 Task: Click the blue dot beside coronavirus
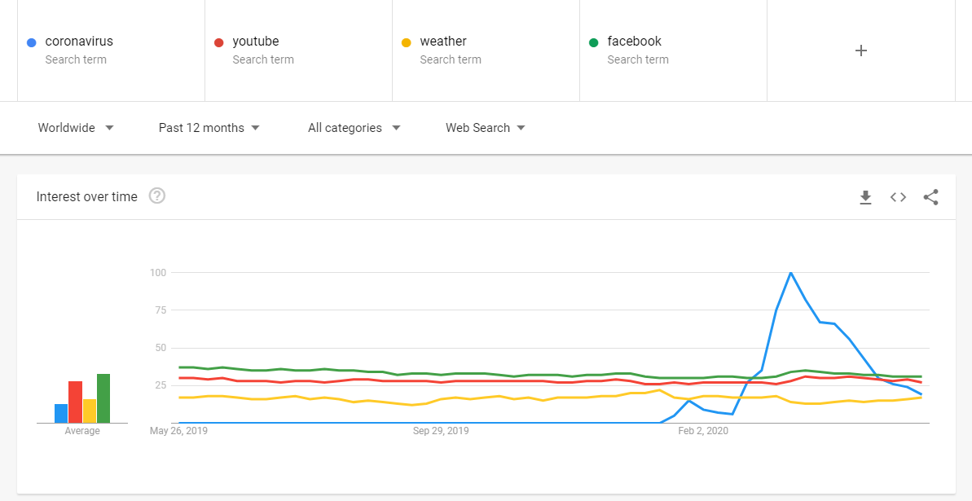tap(32, 42)
